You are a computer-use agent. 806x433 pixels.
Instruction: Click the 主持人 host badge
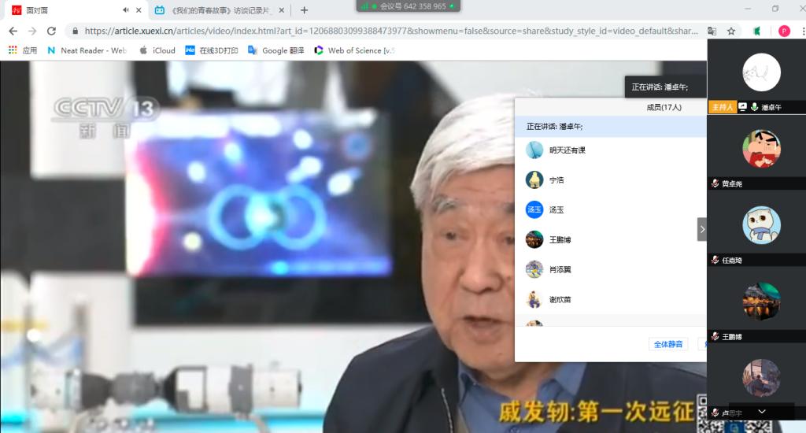coord(723,107)
